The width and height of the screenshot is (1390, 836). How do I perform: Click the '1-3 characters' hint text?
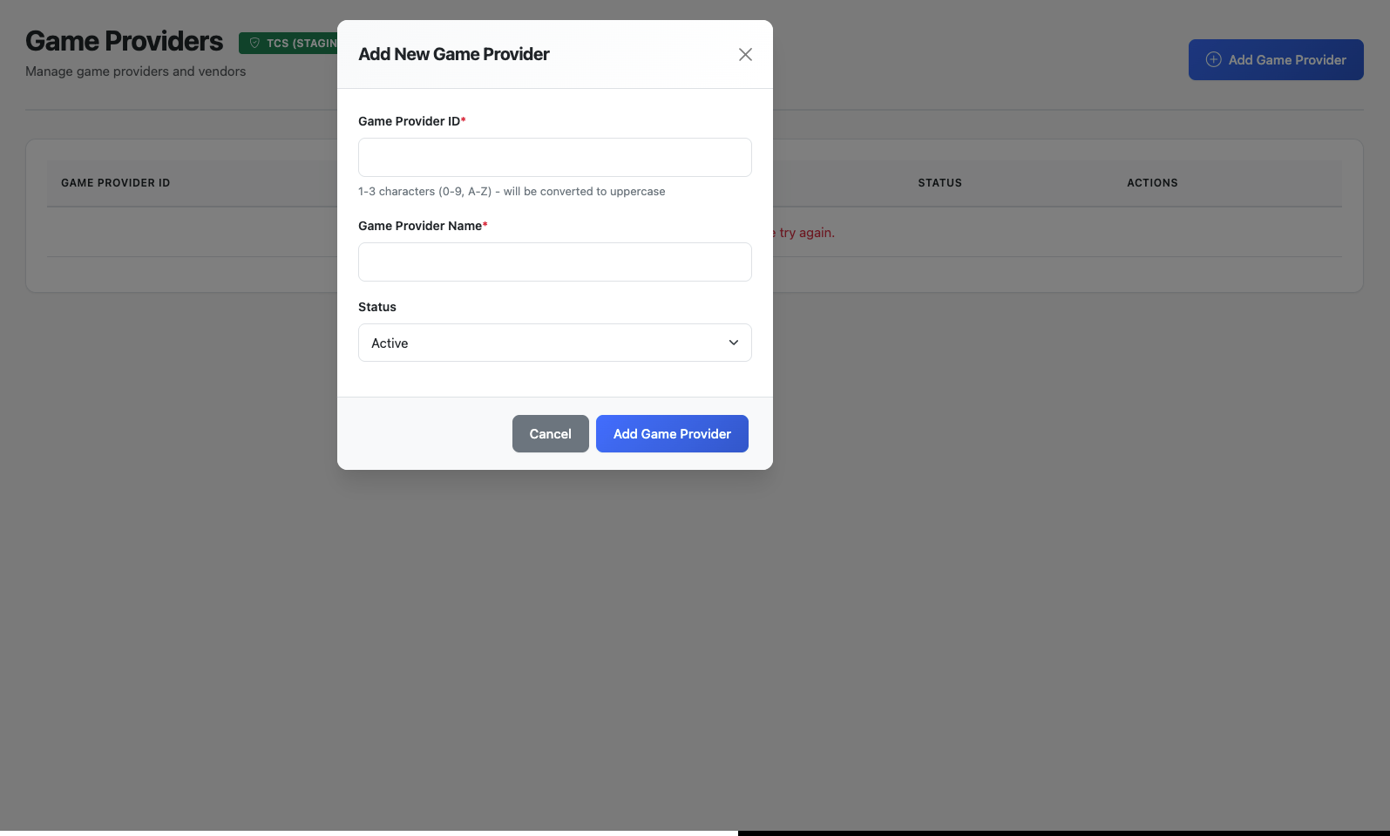(x=511, y=192)
